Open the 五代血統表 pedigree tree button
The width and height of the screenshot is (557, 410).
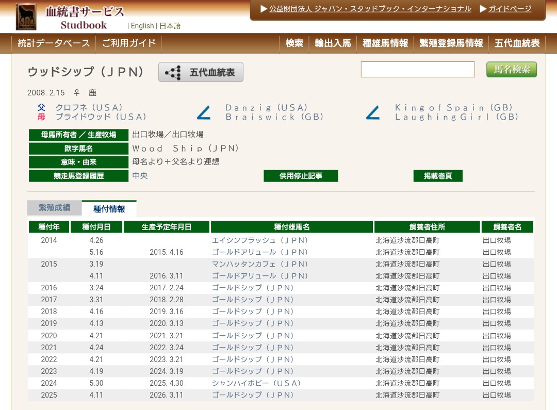coord(201,72)
